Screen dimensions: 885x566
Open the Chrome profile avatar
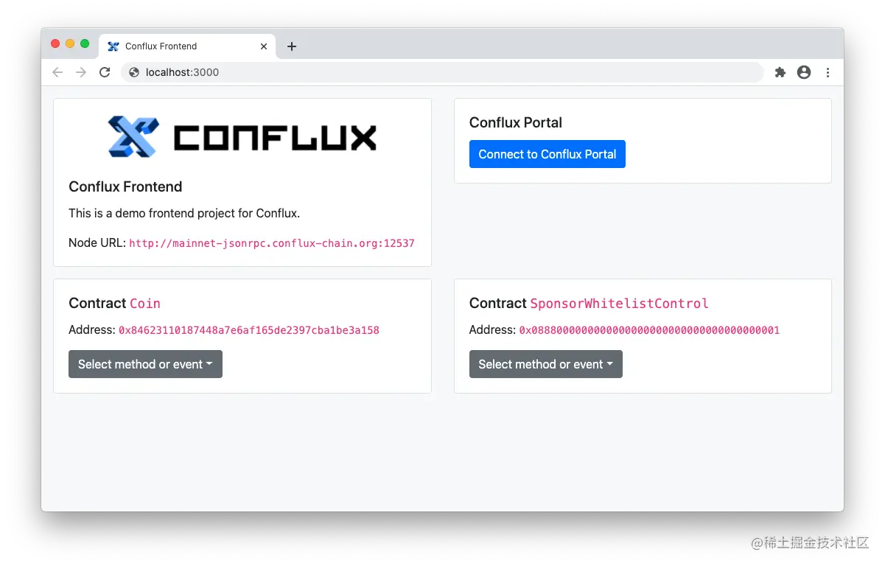pyautogui.click(x=804, y=72)
